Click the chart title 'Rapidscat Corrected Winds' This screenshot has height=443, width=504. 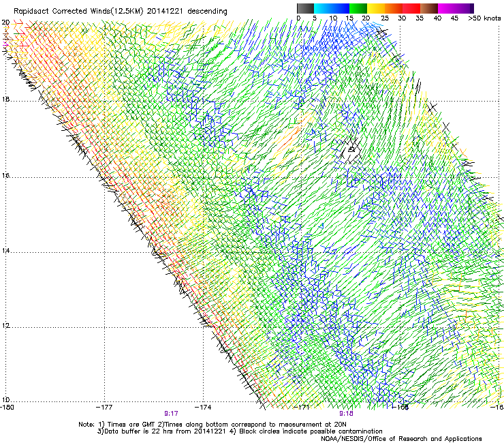pos(62,12)
